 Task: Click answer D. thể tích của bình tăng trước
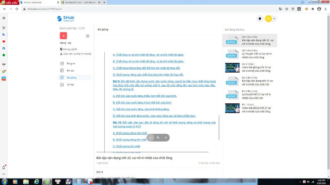(x=154, y=116)
